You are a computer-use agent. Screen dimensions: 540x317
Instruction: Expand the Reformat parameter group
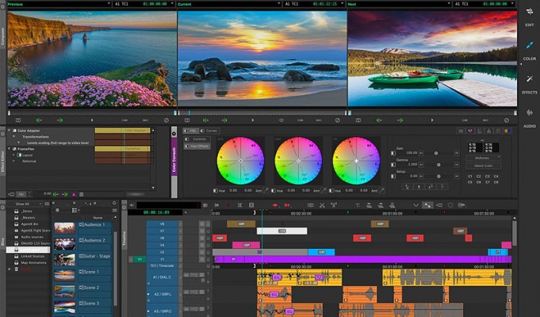point(14,161)
